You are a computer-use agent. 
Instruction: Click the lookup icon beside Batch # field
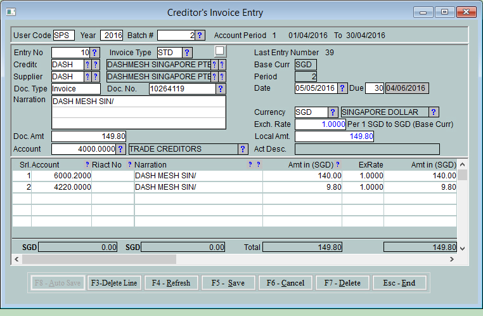[200, 36]
